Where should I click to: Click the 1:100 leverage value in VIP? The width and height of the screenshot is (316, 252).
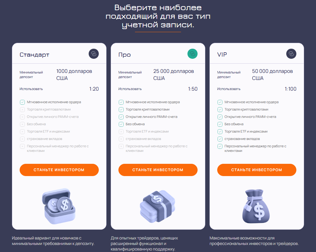[x=290, y=89]
